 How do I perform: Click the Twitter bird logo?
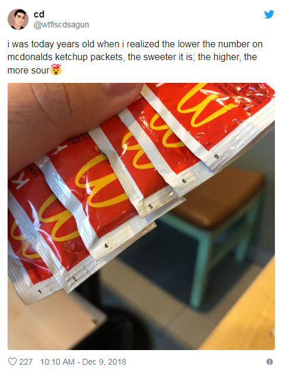pyautogui.click(x=269, y=15)
